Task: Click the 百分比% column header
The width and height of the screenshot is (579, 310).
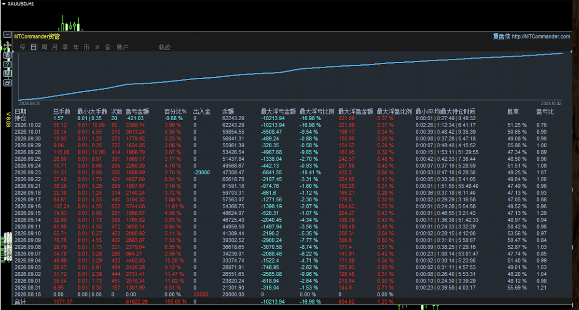Action: tap(176, 112)
